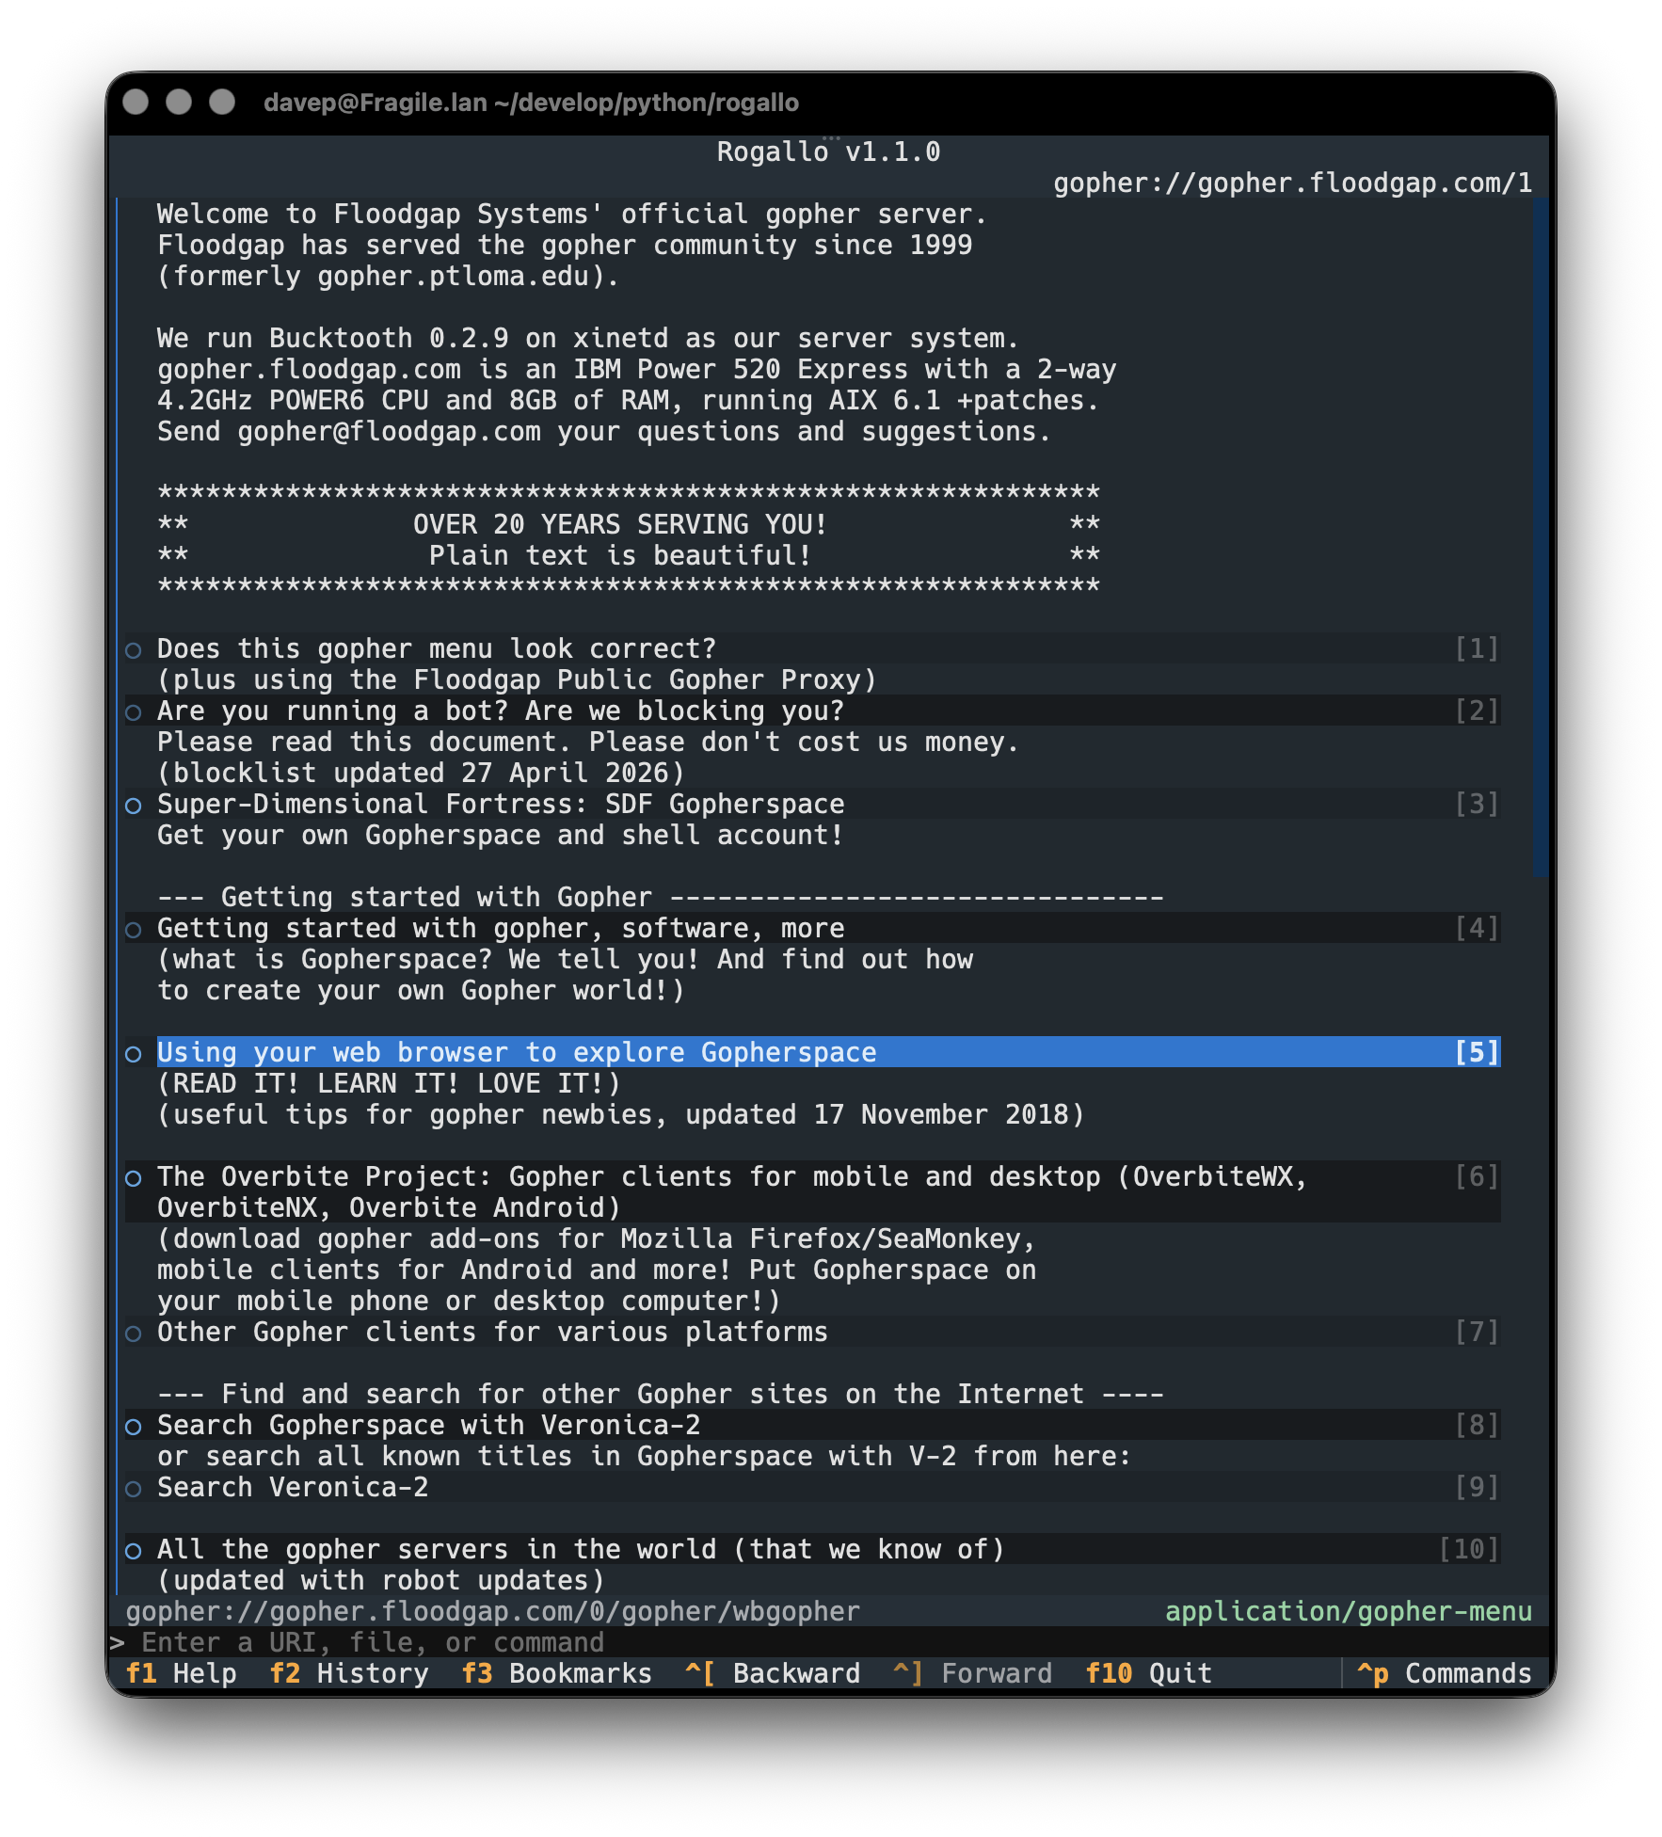Click the circle icon next to 'Other Gopher clients'

click(x=134, y=1334)
